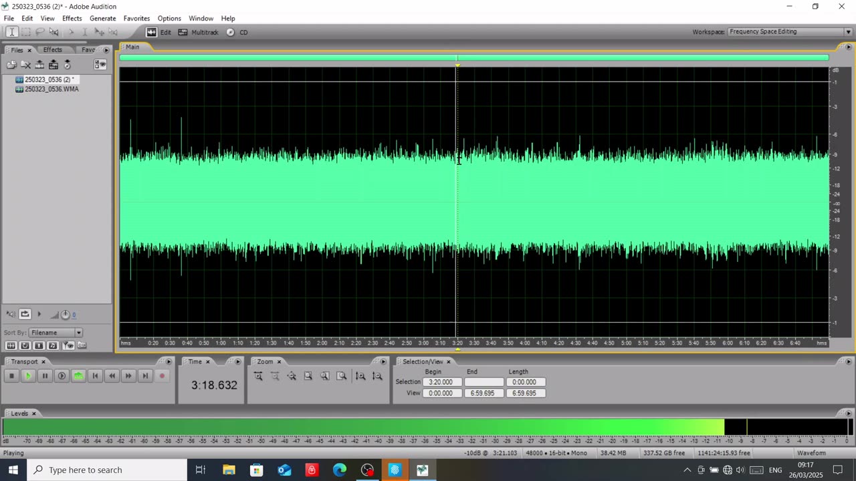Screen dimensions: 856x481
Task: Open the Favorites menu
Action: tap(136, 18)
